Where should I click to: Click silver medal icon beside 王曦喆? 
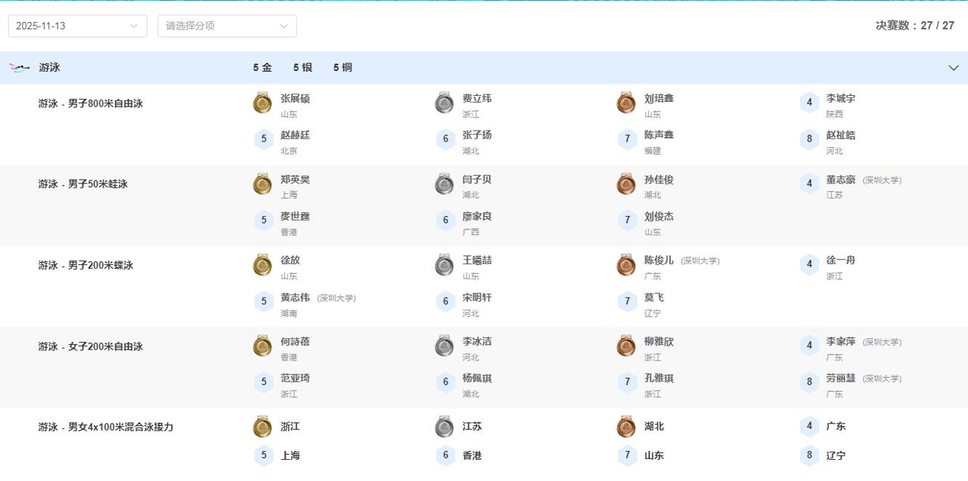[x=444, y=265]
